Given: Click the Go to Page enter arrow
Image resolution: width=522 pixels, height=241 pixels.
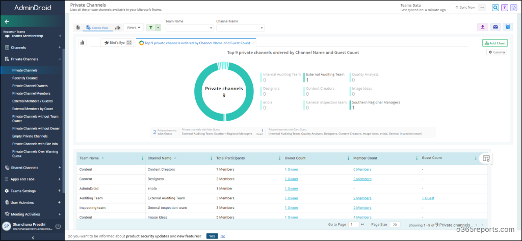Looking at the screenshot, I should point(362,225).
